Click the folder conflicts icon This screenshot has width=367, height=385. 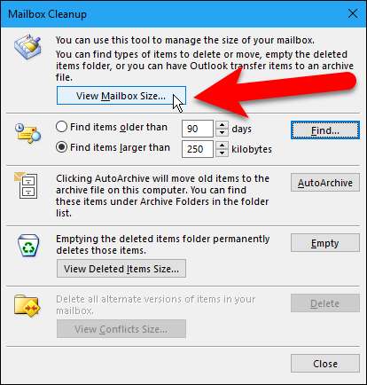coord(27,305)
